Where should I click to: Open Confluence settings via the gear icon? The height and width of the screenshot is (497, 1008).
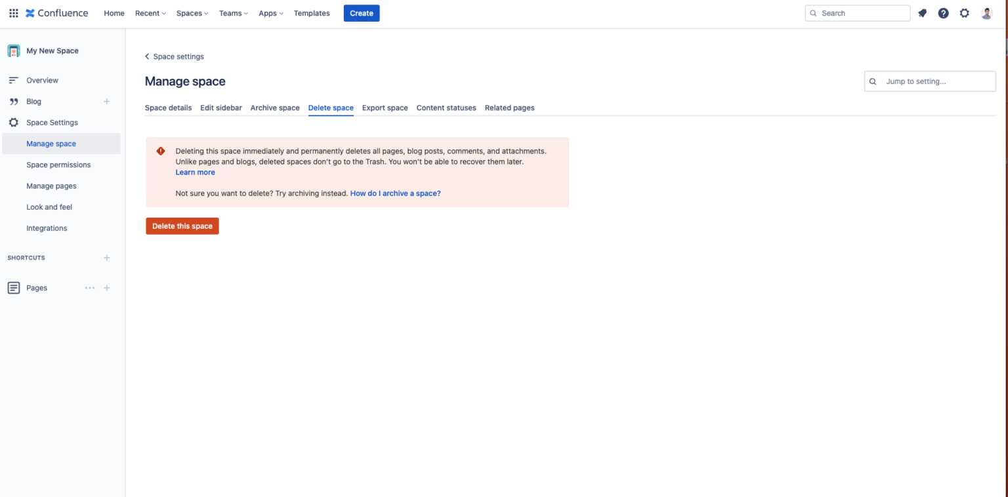coord(964,13)
